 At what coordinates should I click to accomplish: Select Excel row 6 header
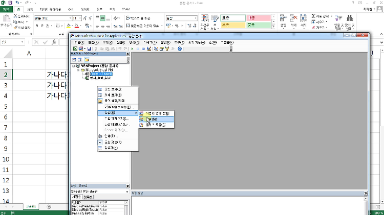coord(6,117)
